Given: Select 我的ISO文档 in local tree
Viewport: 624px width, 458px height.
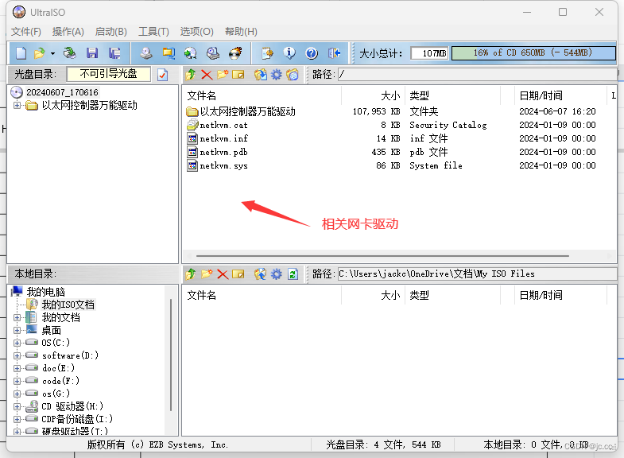Looking at the screenshot, I should (68, 305).
